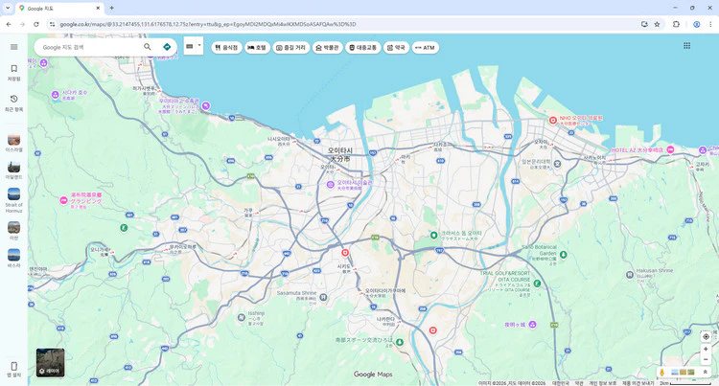The image size is (719, 386).
Task: Open the Strait of Hormuz recent thumbnail
Action: click(13, 198)
